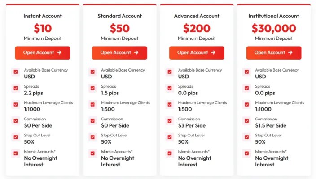Click the Institutional Account heading
Image resolution: width=316 pixels, height=179 pixels.
click(x=273, y=16)
